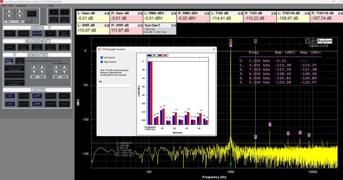Close the R: THD dB measurement tile
Viewport: 343px width, 180px height.
pyautogui.click(x=275, y=13)
